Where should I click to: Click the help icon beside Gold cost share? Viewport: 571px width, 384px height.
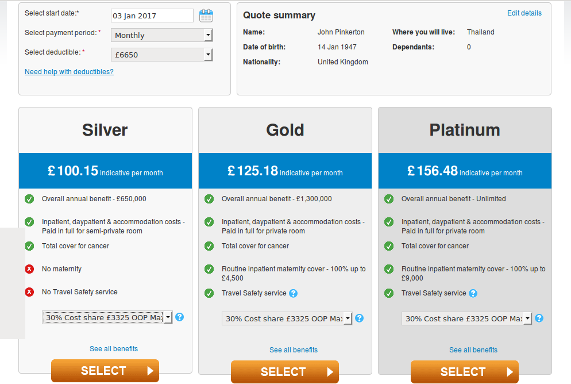coord(360,318)
